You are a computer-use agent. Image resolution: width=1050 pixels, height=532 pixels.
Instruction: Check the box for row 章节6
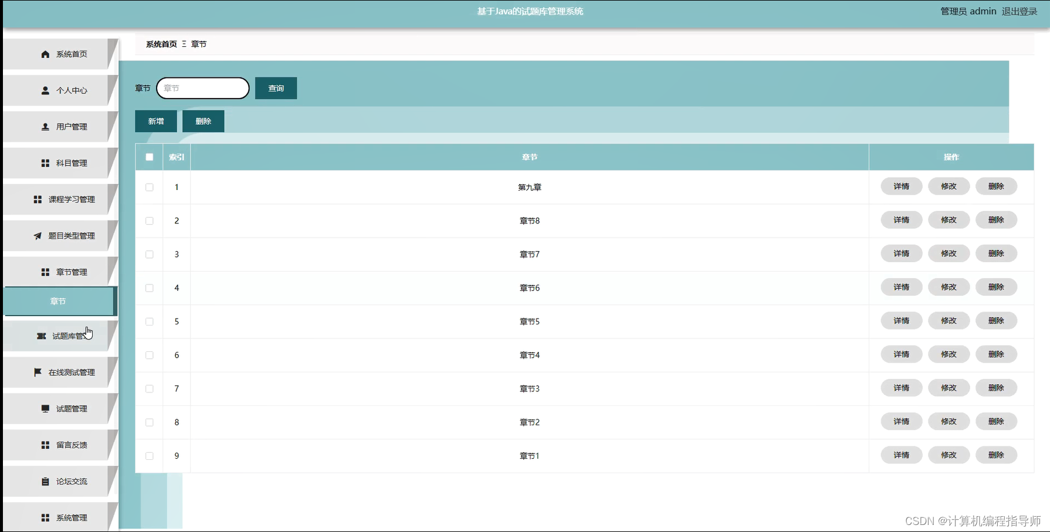click(x=150, y=288)
